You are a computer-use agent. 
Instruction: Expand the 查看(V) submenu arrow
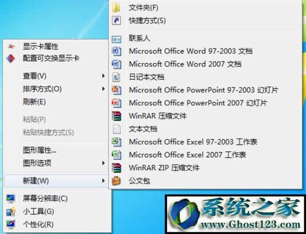(103, 76)
